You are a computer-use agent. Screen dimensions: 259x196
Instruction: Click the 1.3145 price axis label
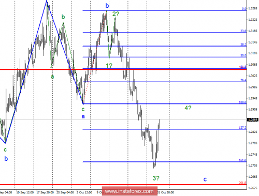253,42
